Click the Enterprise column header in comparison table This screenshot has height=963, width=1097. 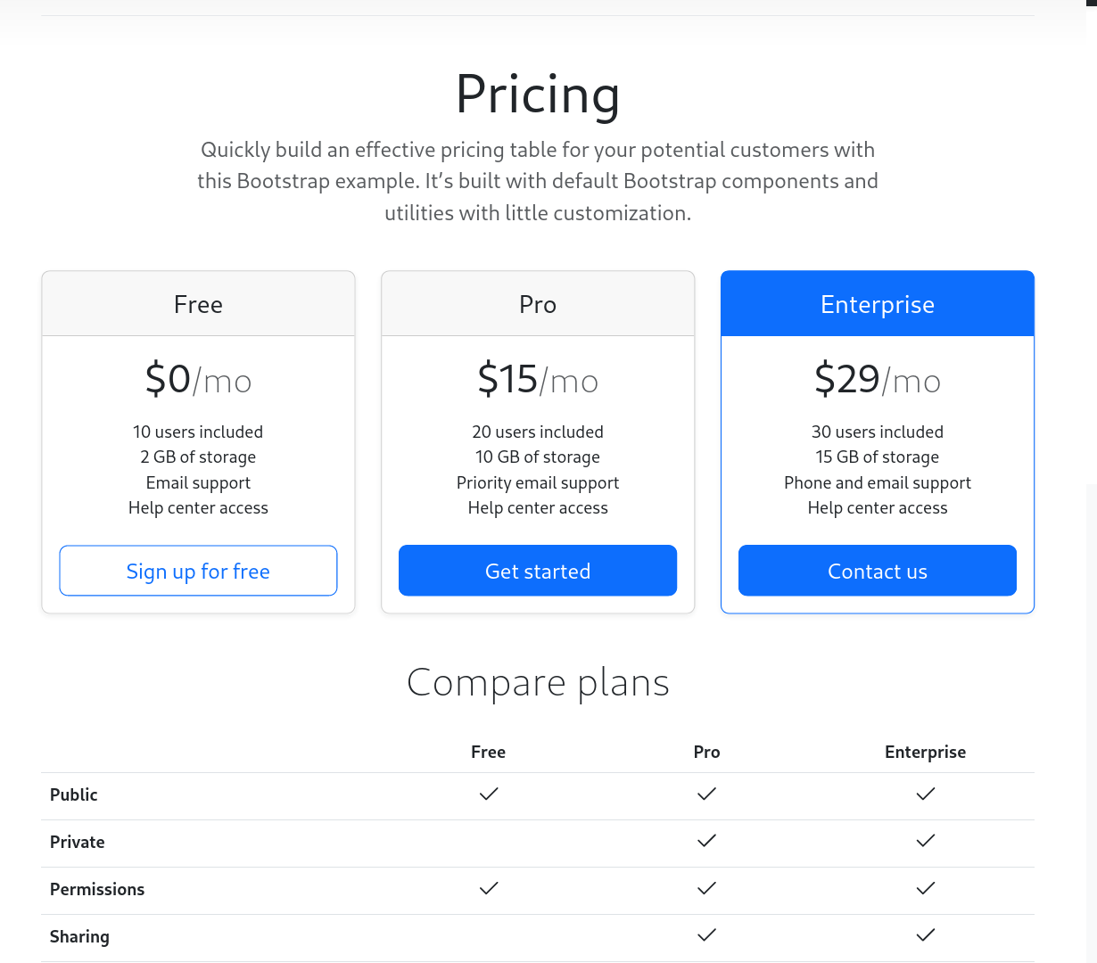click(x=926, y=752)
